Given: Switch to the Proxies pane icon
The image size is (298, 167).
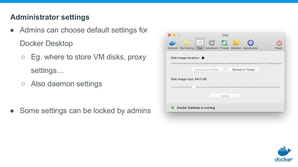Looking at the screenshot, I should pos(224,43).
